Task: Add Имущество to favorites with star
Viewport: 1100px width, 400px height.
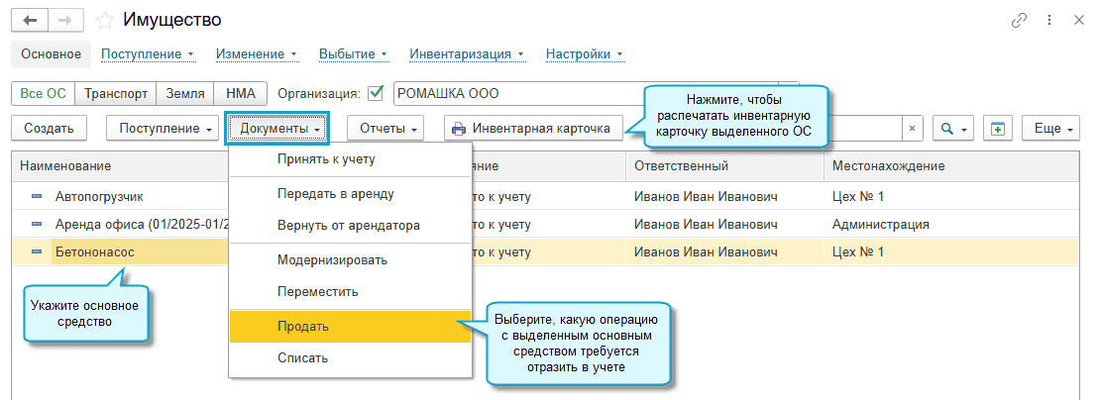Action: pyautogui.click(x=103, y=21)
